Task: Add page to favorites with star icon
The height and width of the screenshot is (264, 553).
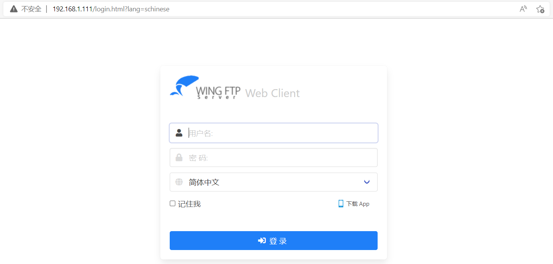Action: [540, 9]
